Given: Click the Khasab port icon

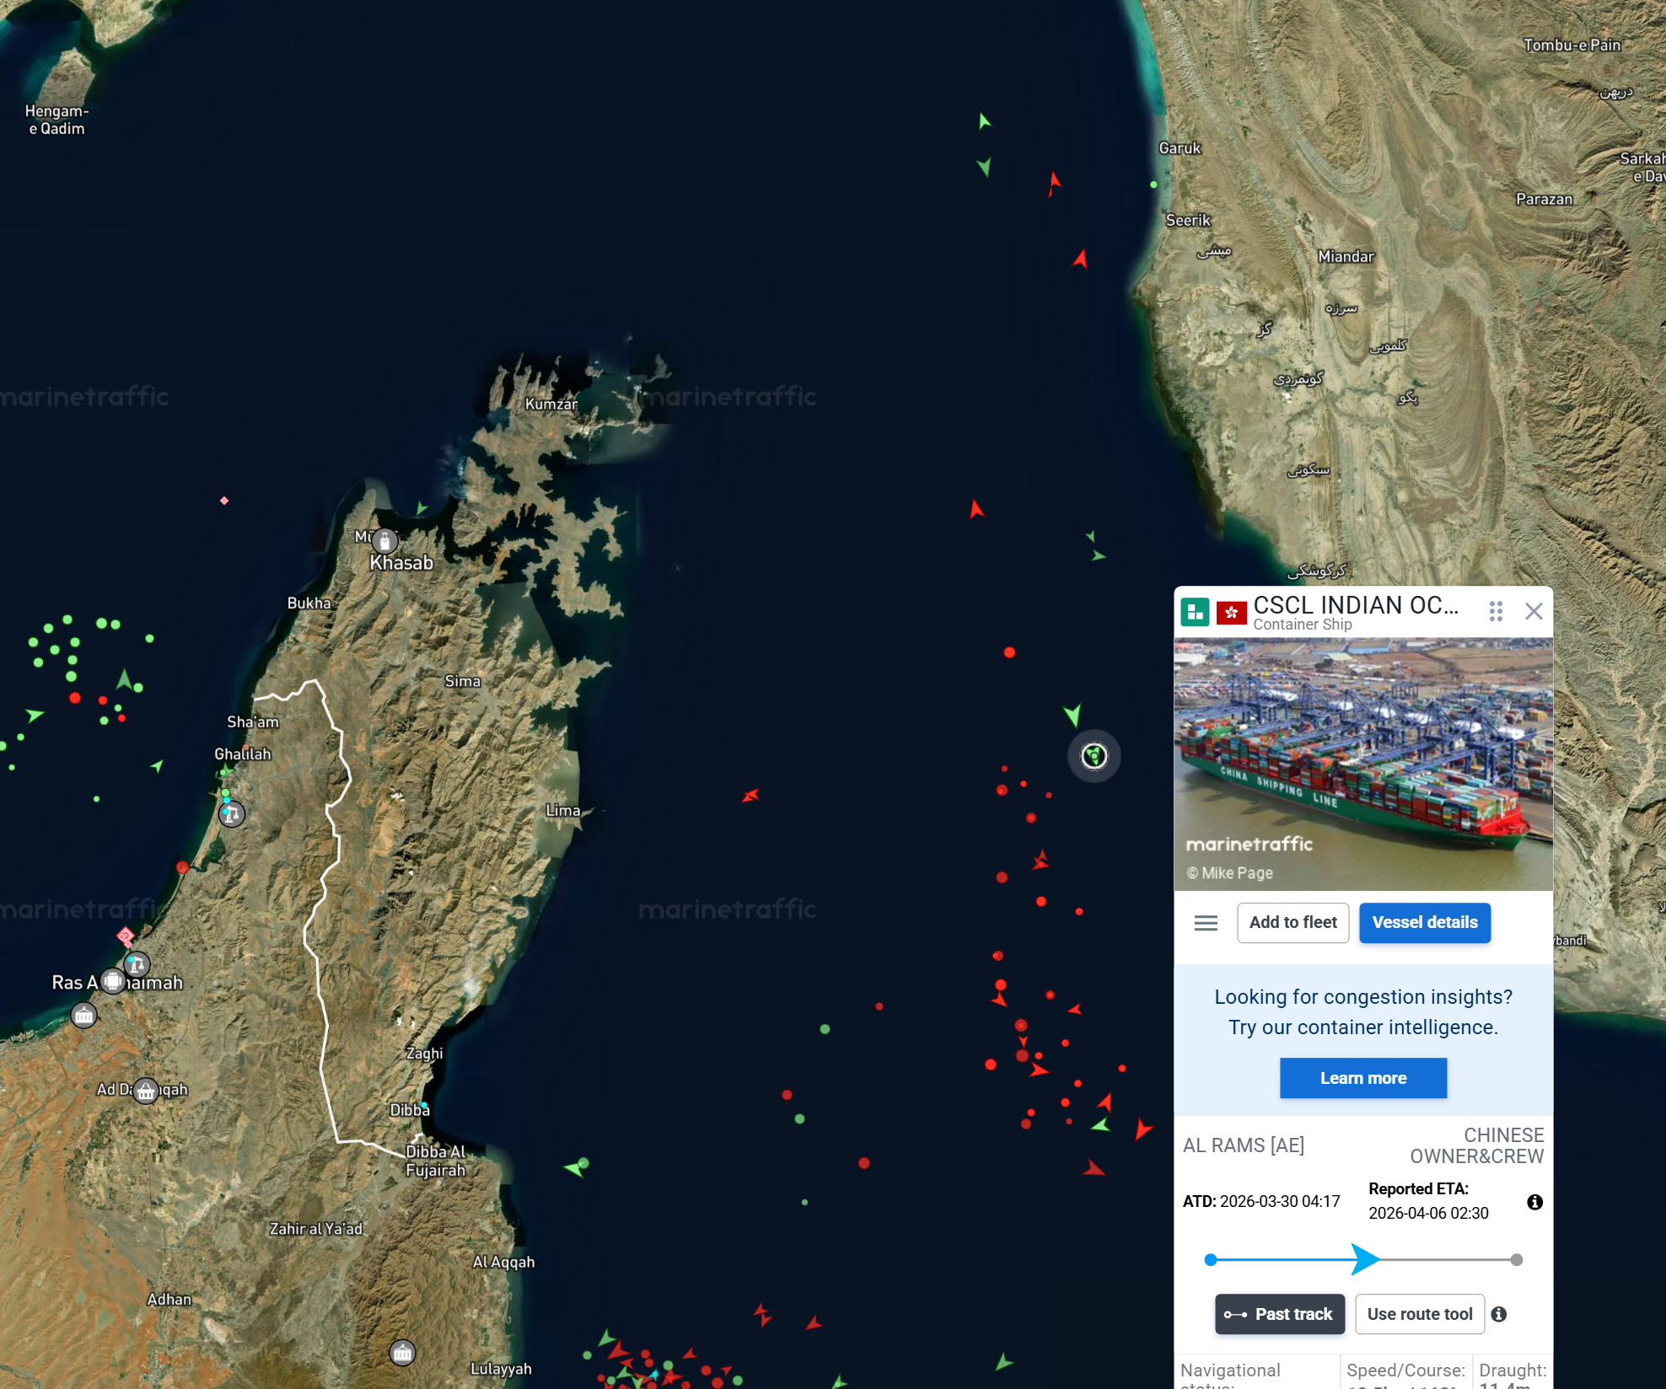Looking at the screenshot, I should coord(385,540).
